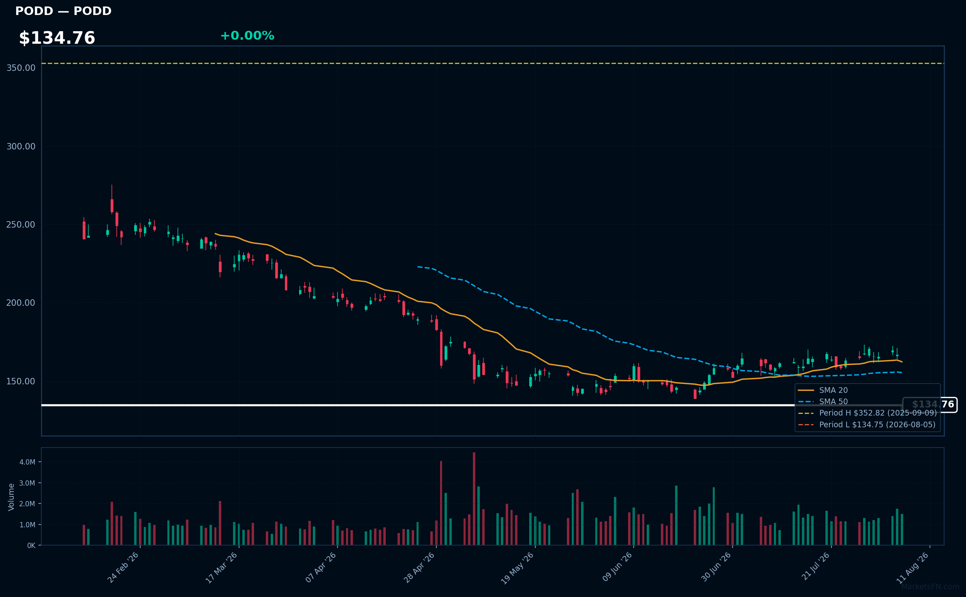Click the 150.00 price axis label
Screen dimensions: 966x597
pyautogui.click(x=21, y=381)
